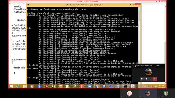Click cmd window scroll up arrow
The height and width of the screenshot is (98, 175).
(x=139, y=8)
